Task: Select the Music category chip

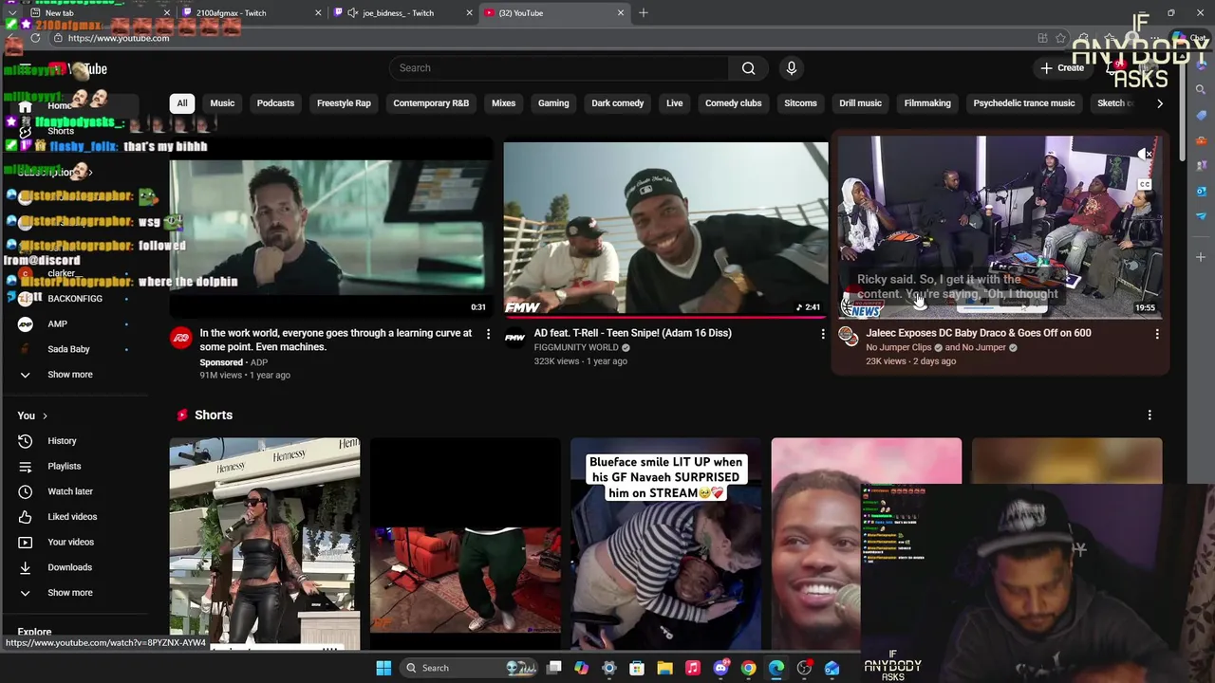Action: (222, 103)
